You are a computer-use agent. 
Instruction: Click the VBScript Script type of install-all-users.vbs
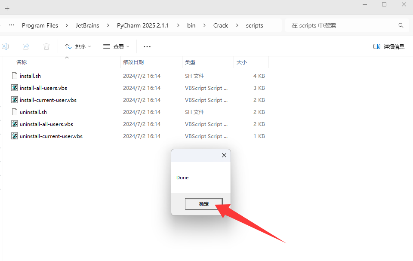coord(206,88)
